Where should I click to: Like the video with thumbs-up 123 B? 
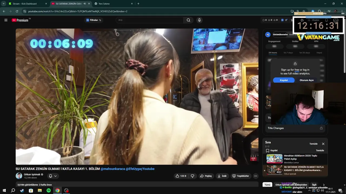[181, 176]
